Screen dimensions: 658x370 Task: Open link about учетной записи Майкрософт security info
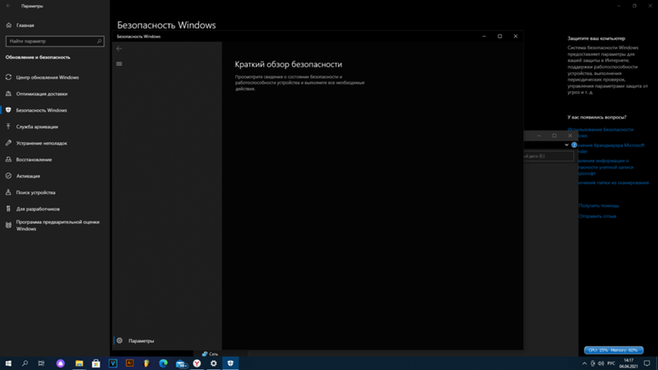[606, 167]
